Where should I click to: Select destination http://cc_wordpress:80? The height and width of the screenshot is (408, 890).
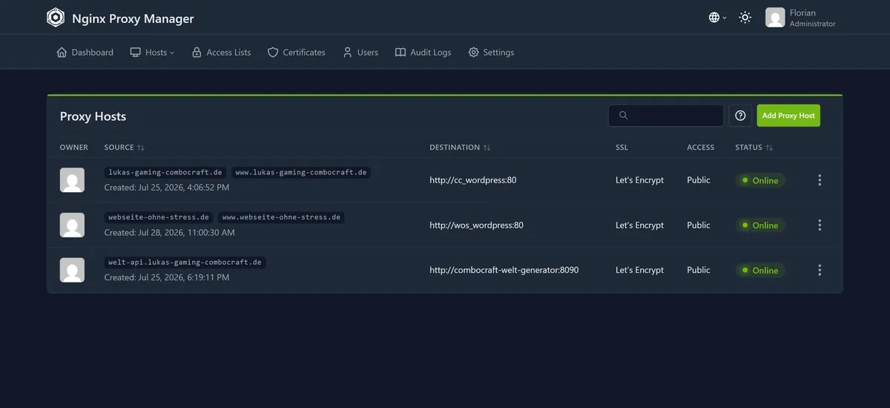473,180
